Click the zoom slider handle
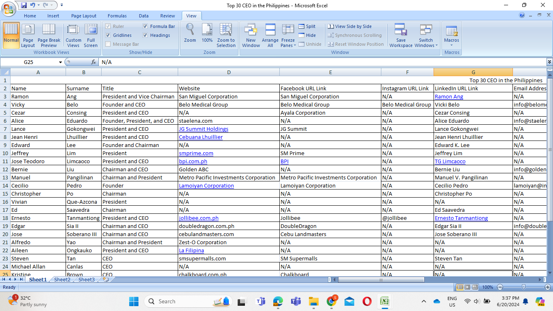The height and width of the screenshot is (311, 553). (523, 287)
